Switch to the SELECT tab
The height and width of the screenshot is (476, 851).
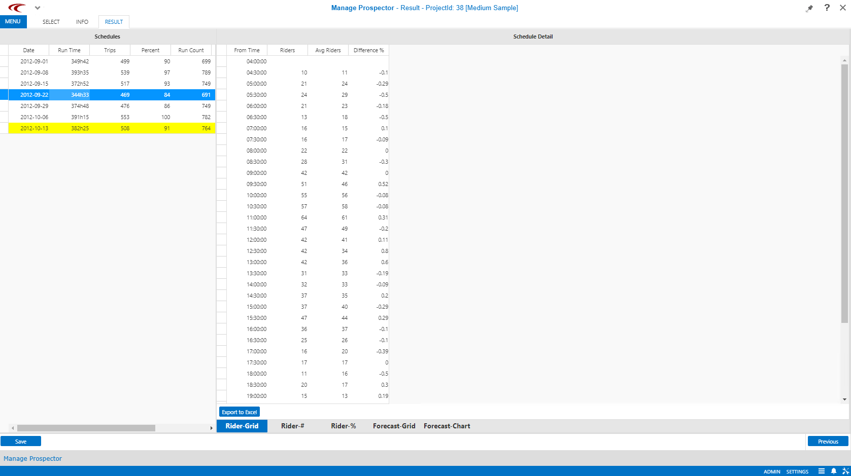pyautogui.click(x=51, y=22)
